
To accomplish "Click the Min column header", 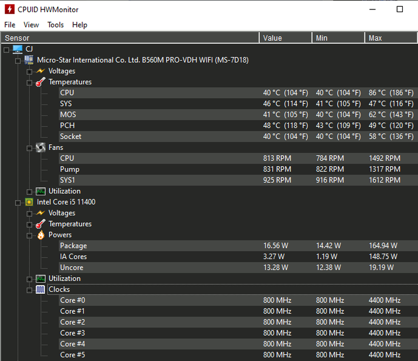I will (x=338, y=38).
